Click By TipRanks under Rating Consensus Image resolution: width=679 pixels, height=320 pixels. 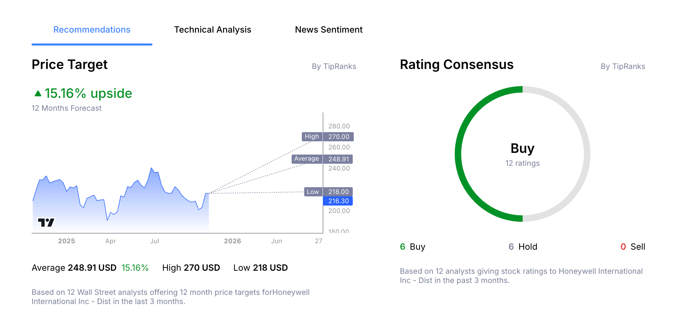tap(623, 67)
